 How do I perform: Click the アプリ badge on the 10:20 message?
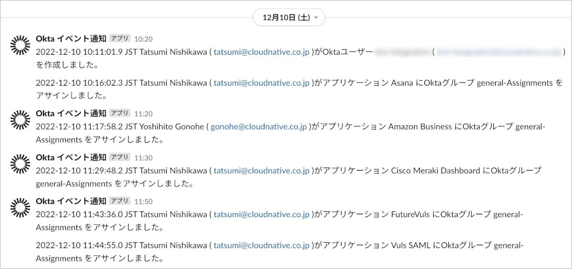tap(120, 39)
